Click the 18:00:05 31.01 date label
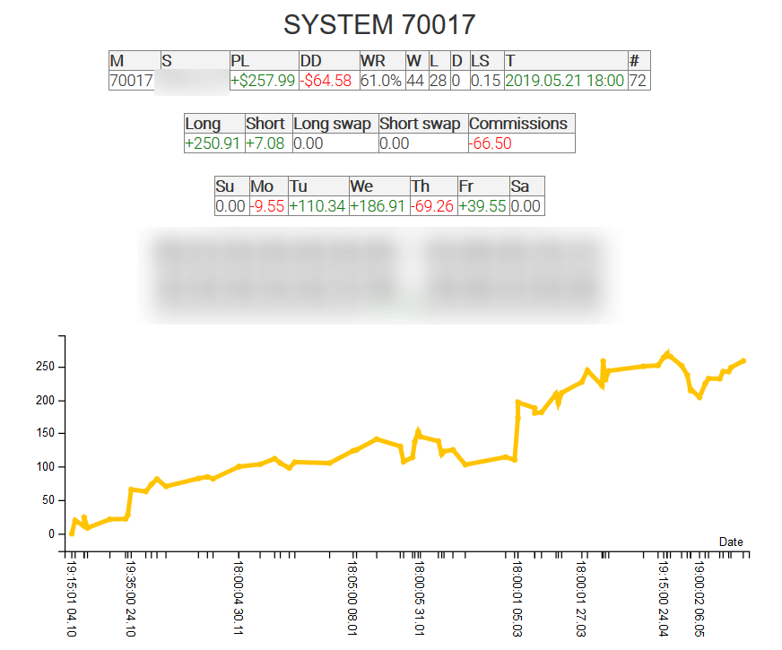Image resolution: width=782 pixels, height=650 pixels. pyautogui.click(x=420, y=598)
